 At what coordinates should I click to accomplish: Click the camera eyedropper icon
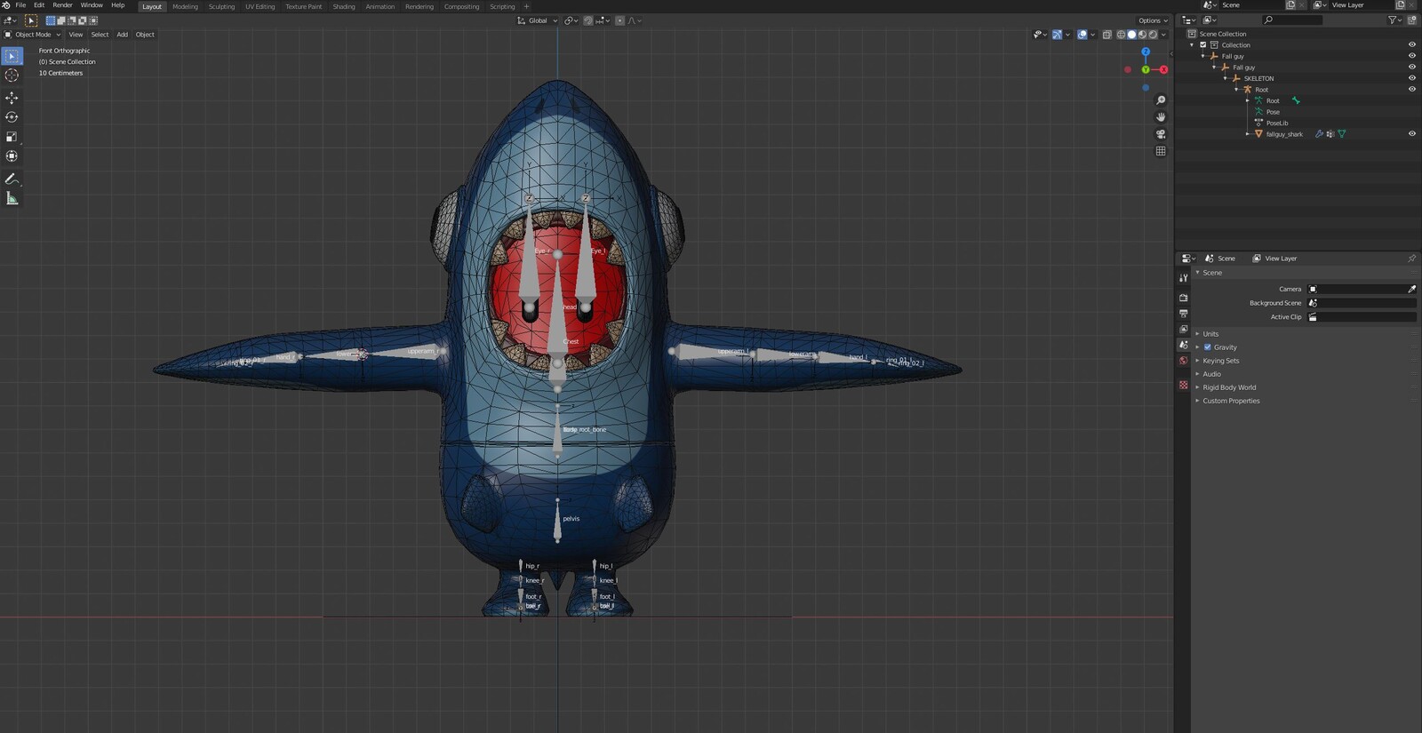pos(1411,289)
